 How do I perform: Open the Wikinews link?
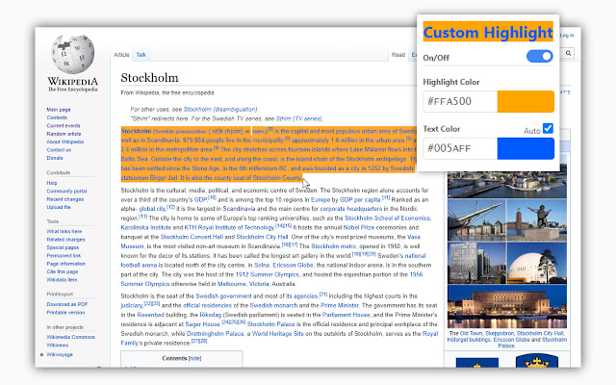(58, 345)
